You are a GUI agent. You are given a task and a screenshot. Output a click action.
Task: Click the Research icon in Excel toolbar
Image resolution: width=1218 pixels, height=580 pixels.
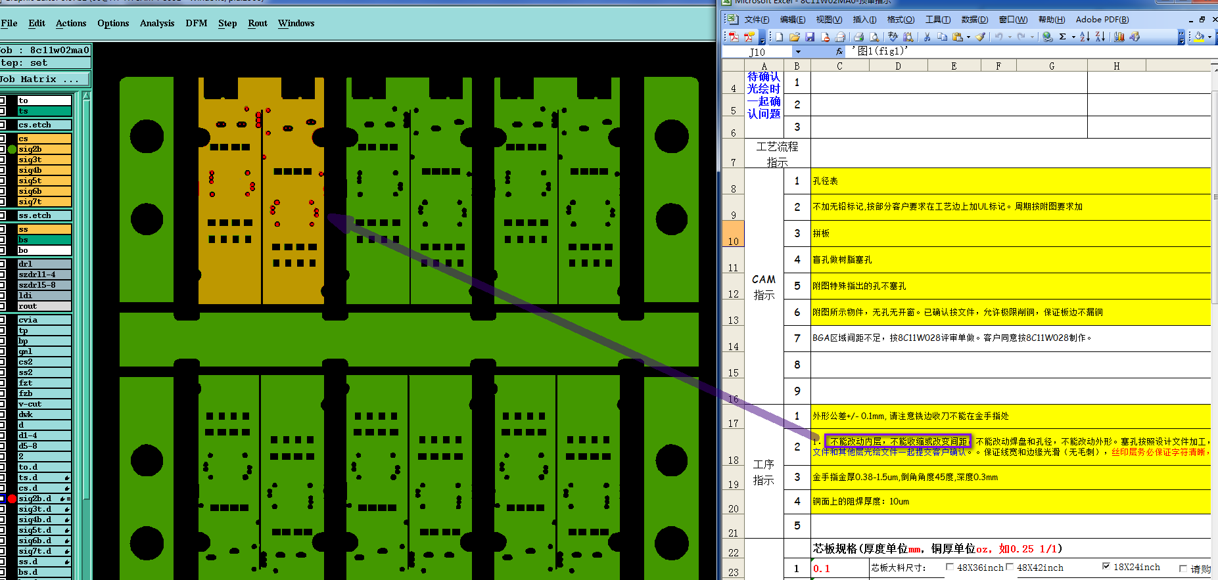point(908,37)
